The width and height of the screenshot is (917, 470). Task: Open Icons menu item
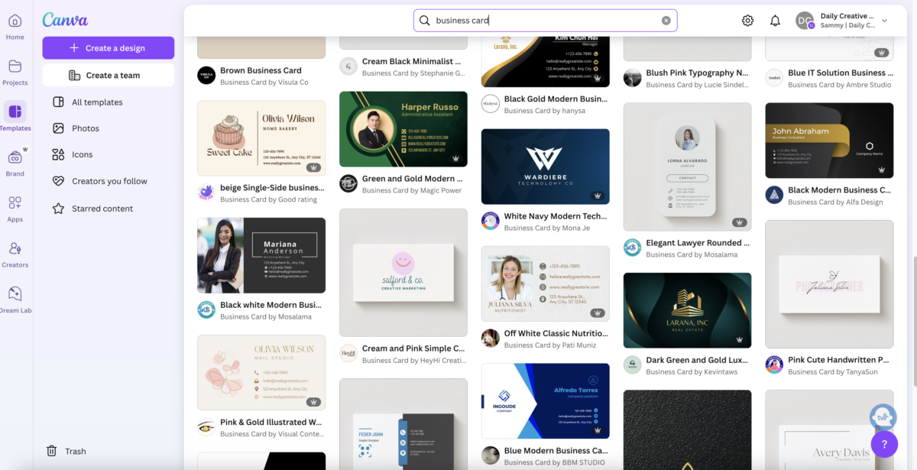coord(109,154)
